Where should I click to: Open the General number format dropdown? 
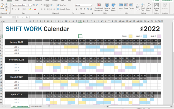click(x=91, y=5)
